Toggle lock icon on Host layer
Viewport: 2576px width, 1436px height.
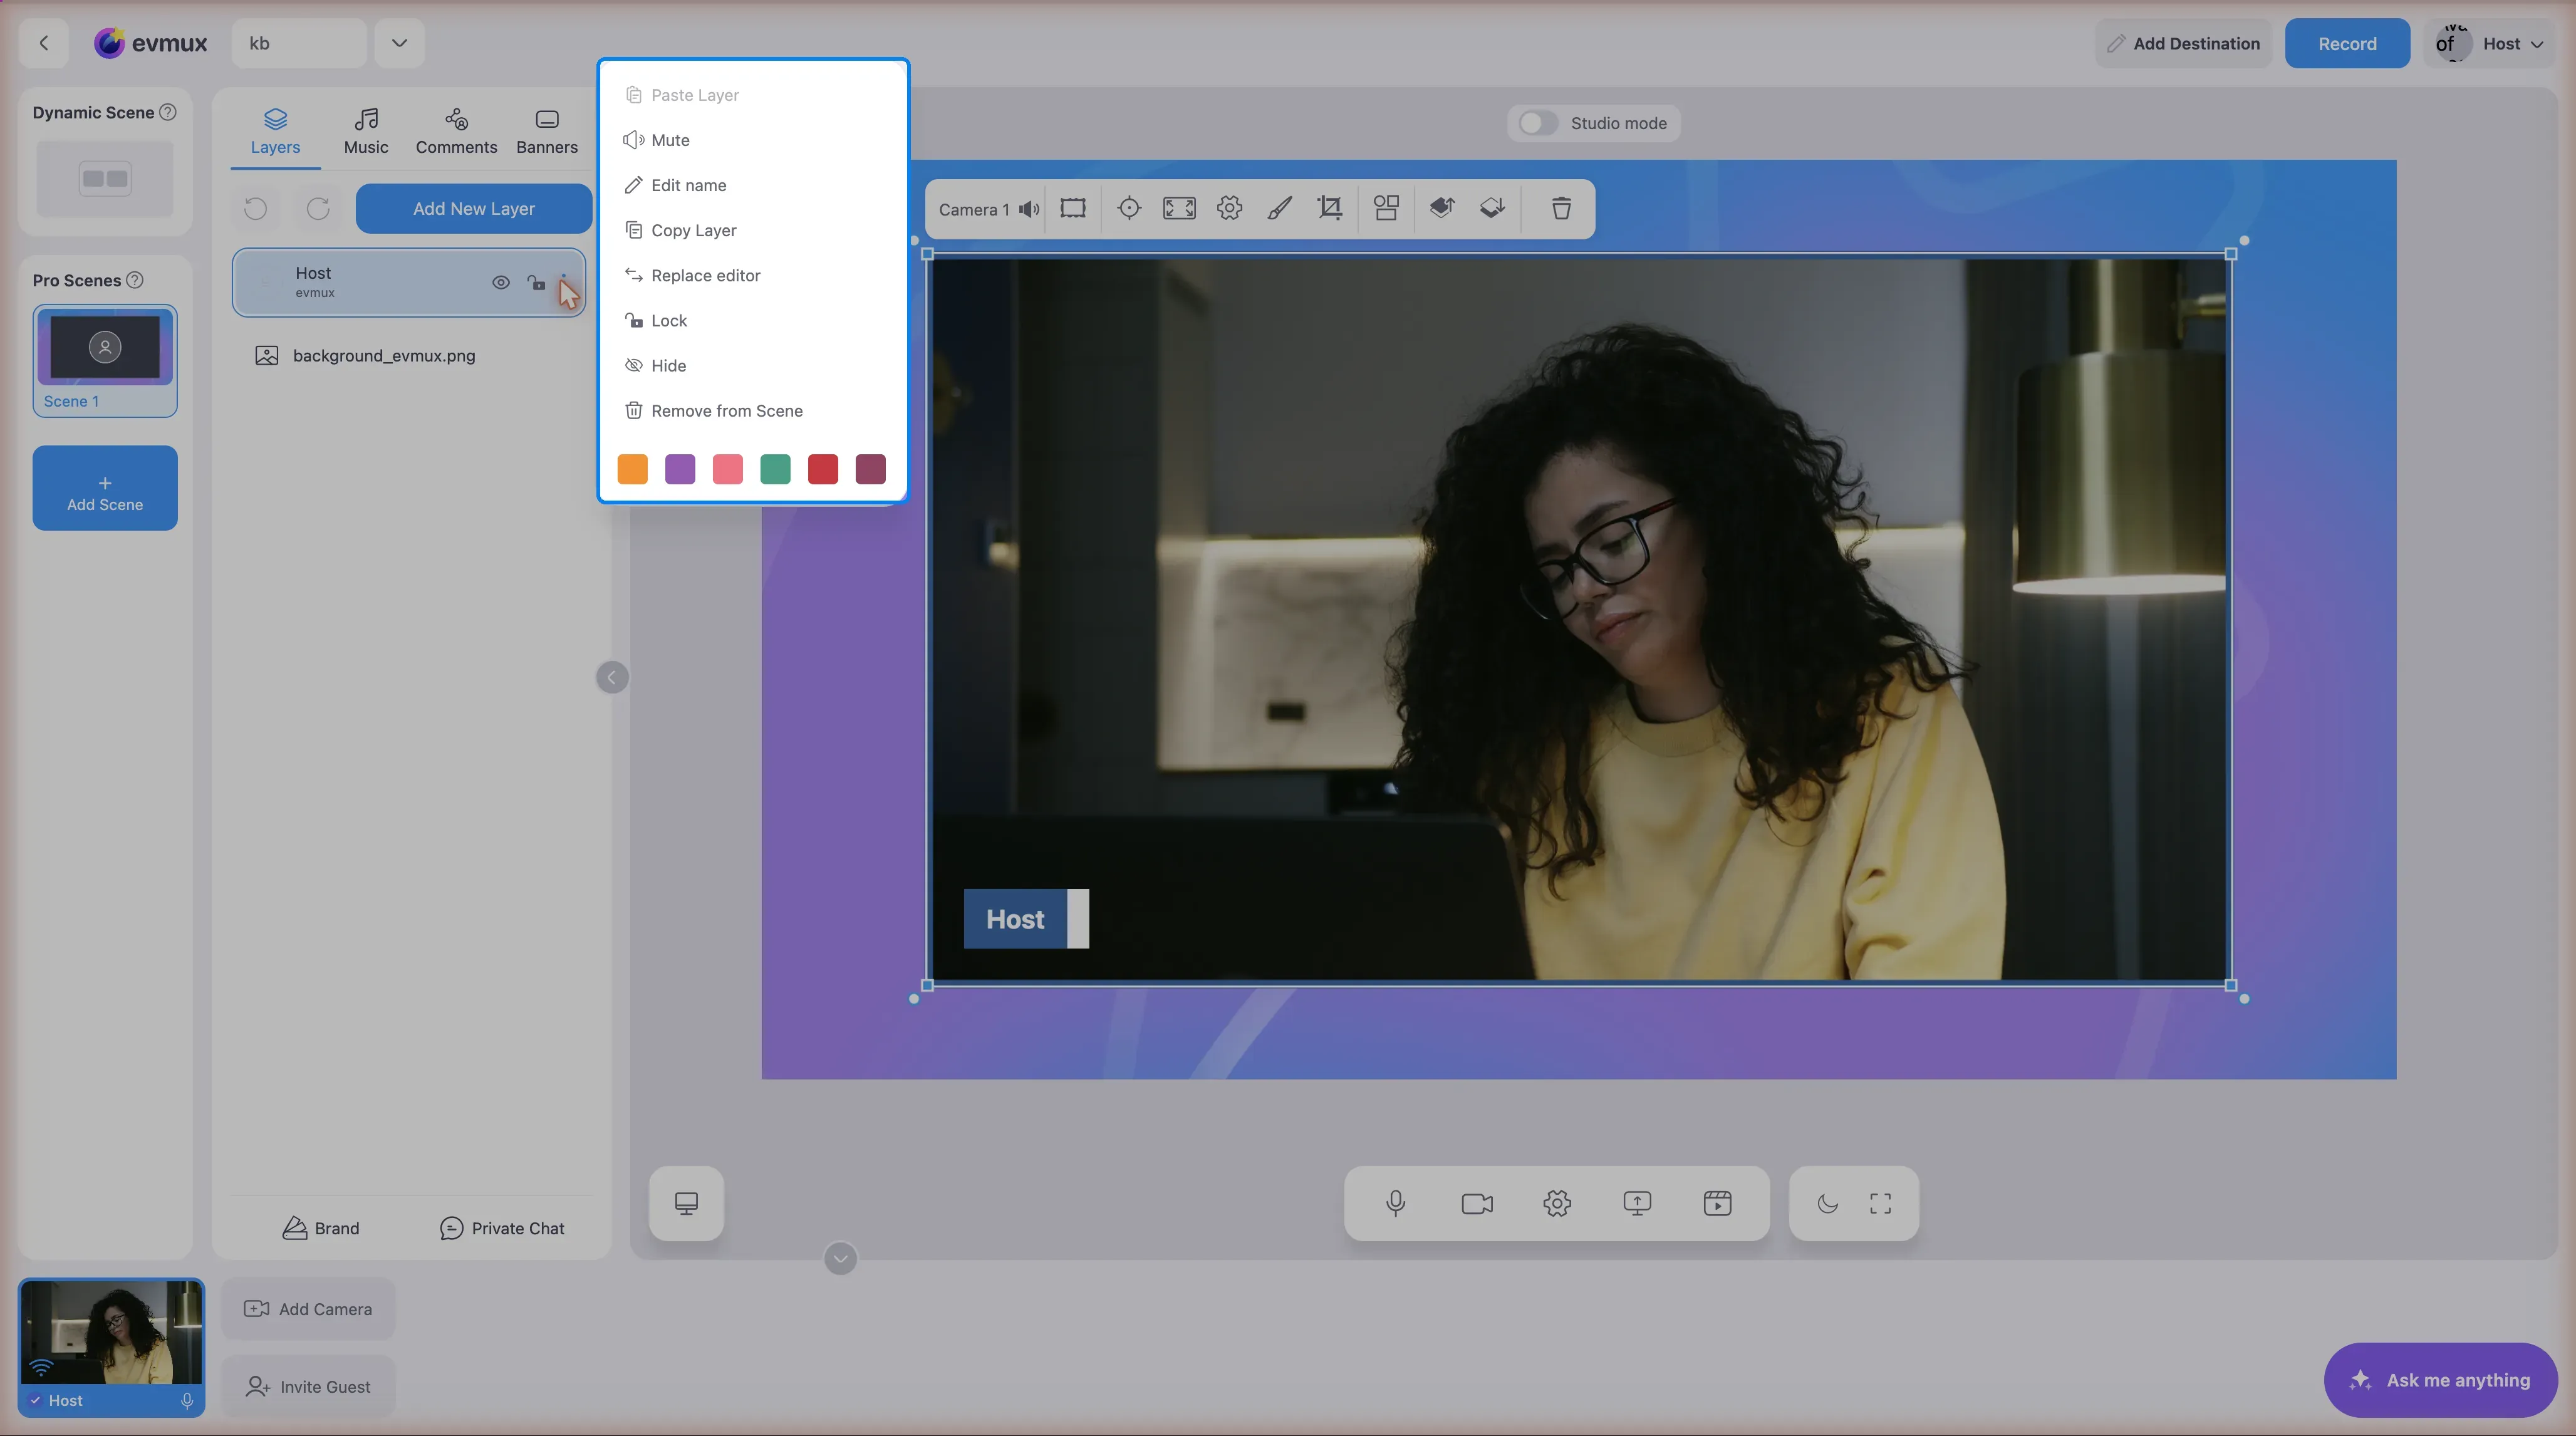coord(536,283)
